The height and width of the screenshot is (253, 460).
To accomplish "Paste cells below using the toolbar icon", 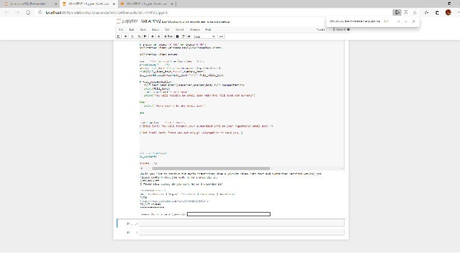I will point(145,36).
